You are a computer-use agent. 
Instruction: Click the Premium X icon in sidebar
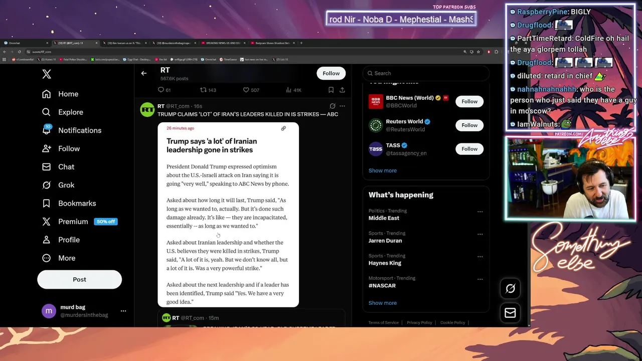pos(47,222)
